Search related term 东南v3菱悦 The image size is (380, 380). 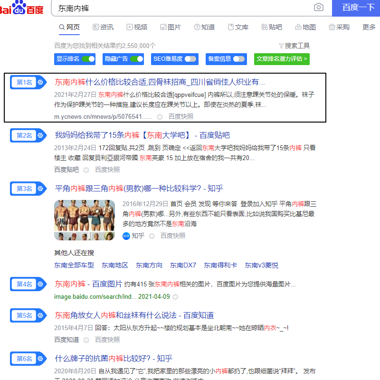tap(262, 265)
